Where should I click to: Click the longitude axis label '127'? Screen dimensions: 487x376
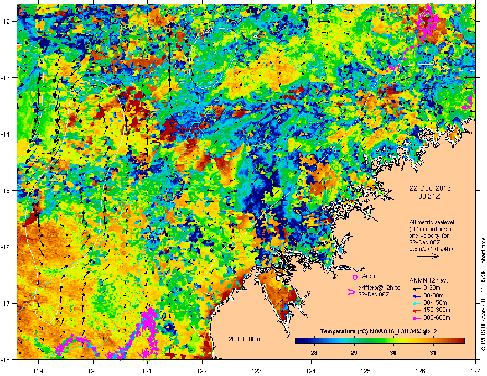click(x=475, y=370)
